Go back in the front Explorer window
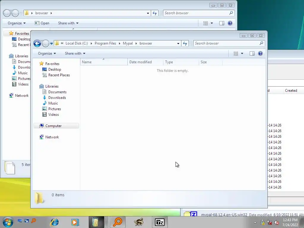 (37, 43)
